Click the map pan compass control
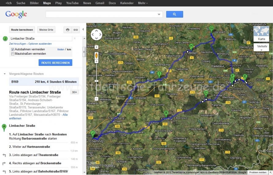 click(x=96, y=34)
